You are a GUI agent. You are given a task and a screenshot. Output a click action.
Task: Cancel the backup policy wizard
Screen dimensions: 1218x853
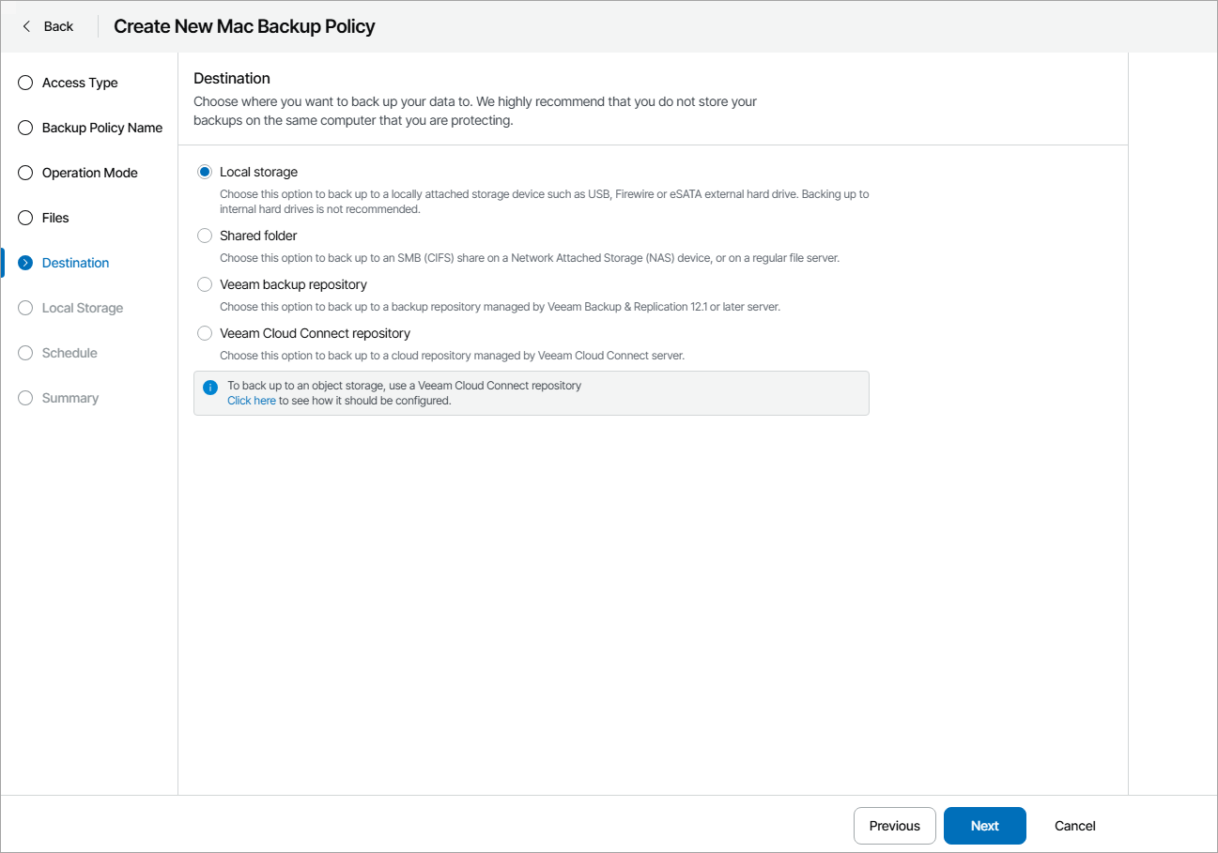pyautogui.click(x=1074, y=826)
